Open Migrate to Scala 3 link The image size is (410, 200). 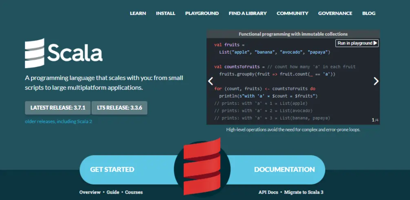point(304,192)
